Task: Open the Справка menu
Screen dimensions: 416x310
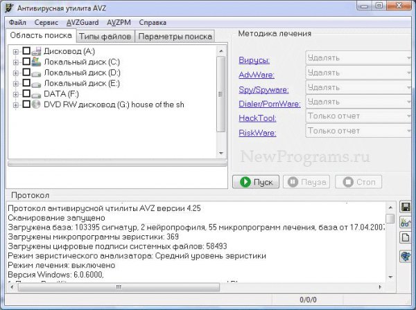Action: tap(153, 23)
